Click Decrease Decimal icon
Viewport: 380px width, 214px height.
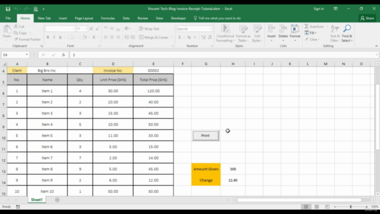(x=210, y=37)
